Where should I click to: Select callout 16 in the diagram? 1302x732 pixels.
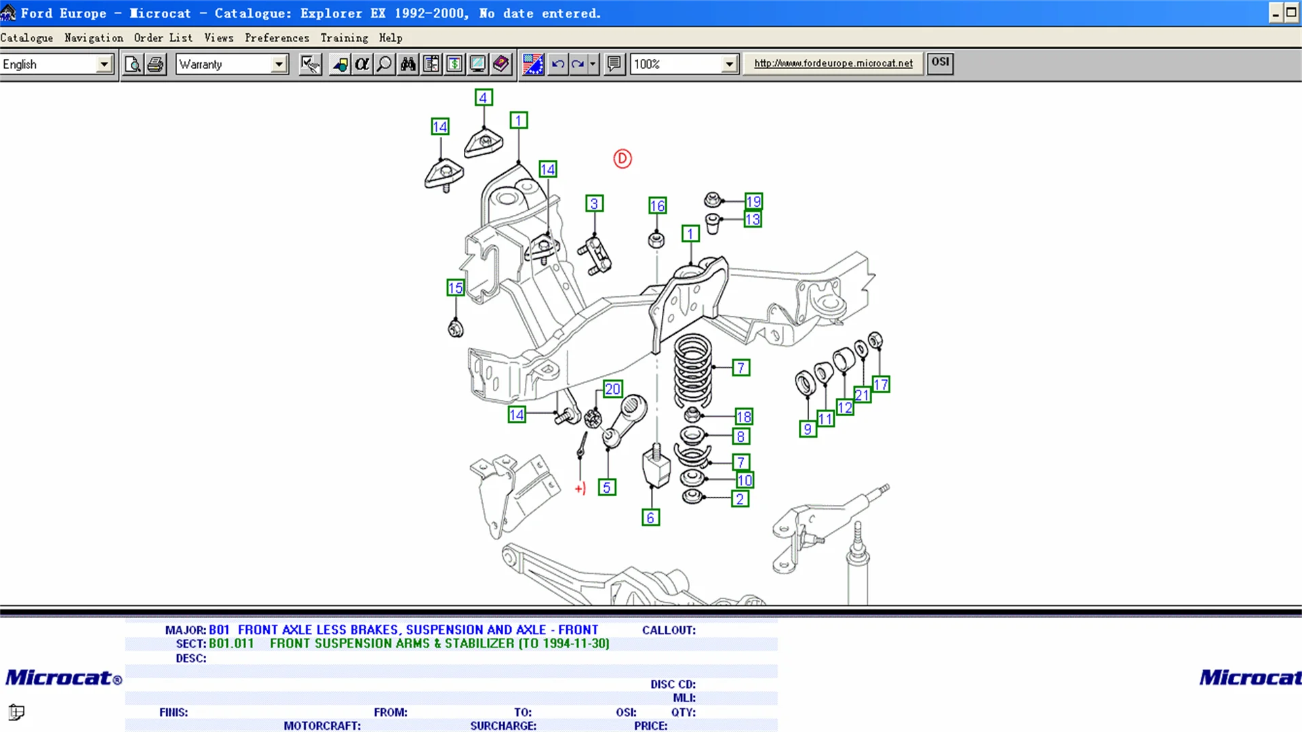[x=658, y=205]
